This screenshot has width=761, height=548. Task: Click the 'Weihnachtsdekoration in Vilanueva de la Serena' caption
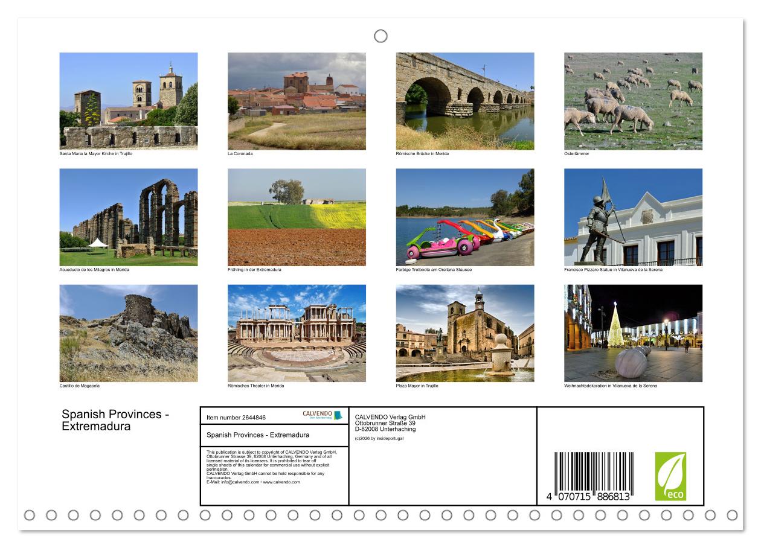click(x=611, y=386)
